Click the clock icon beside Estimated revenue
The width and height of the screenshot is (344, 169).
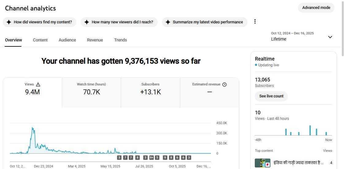pos(224,84)
